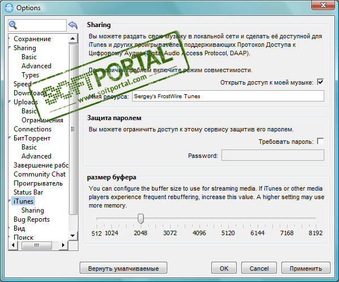Select Basic under Sharing
This screenshot has height=282, width=339.
[x=29, y=57]
